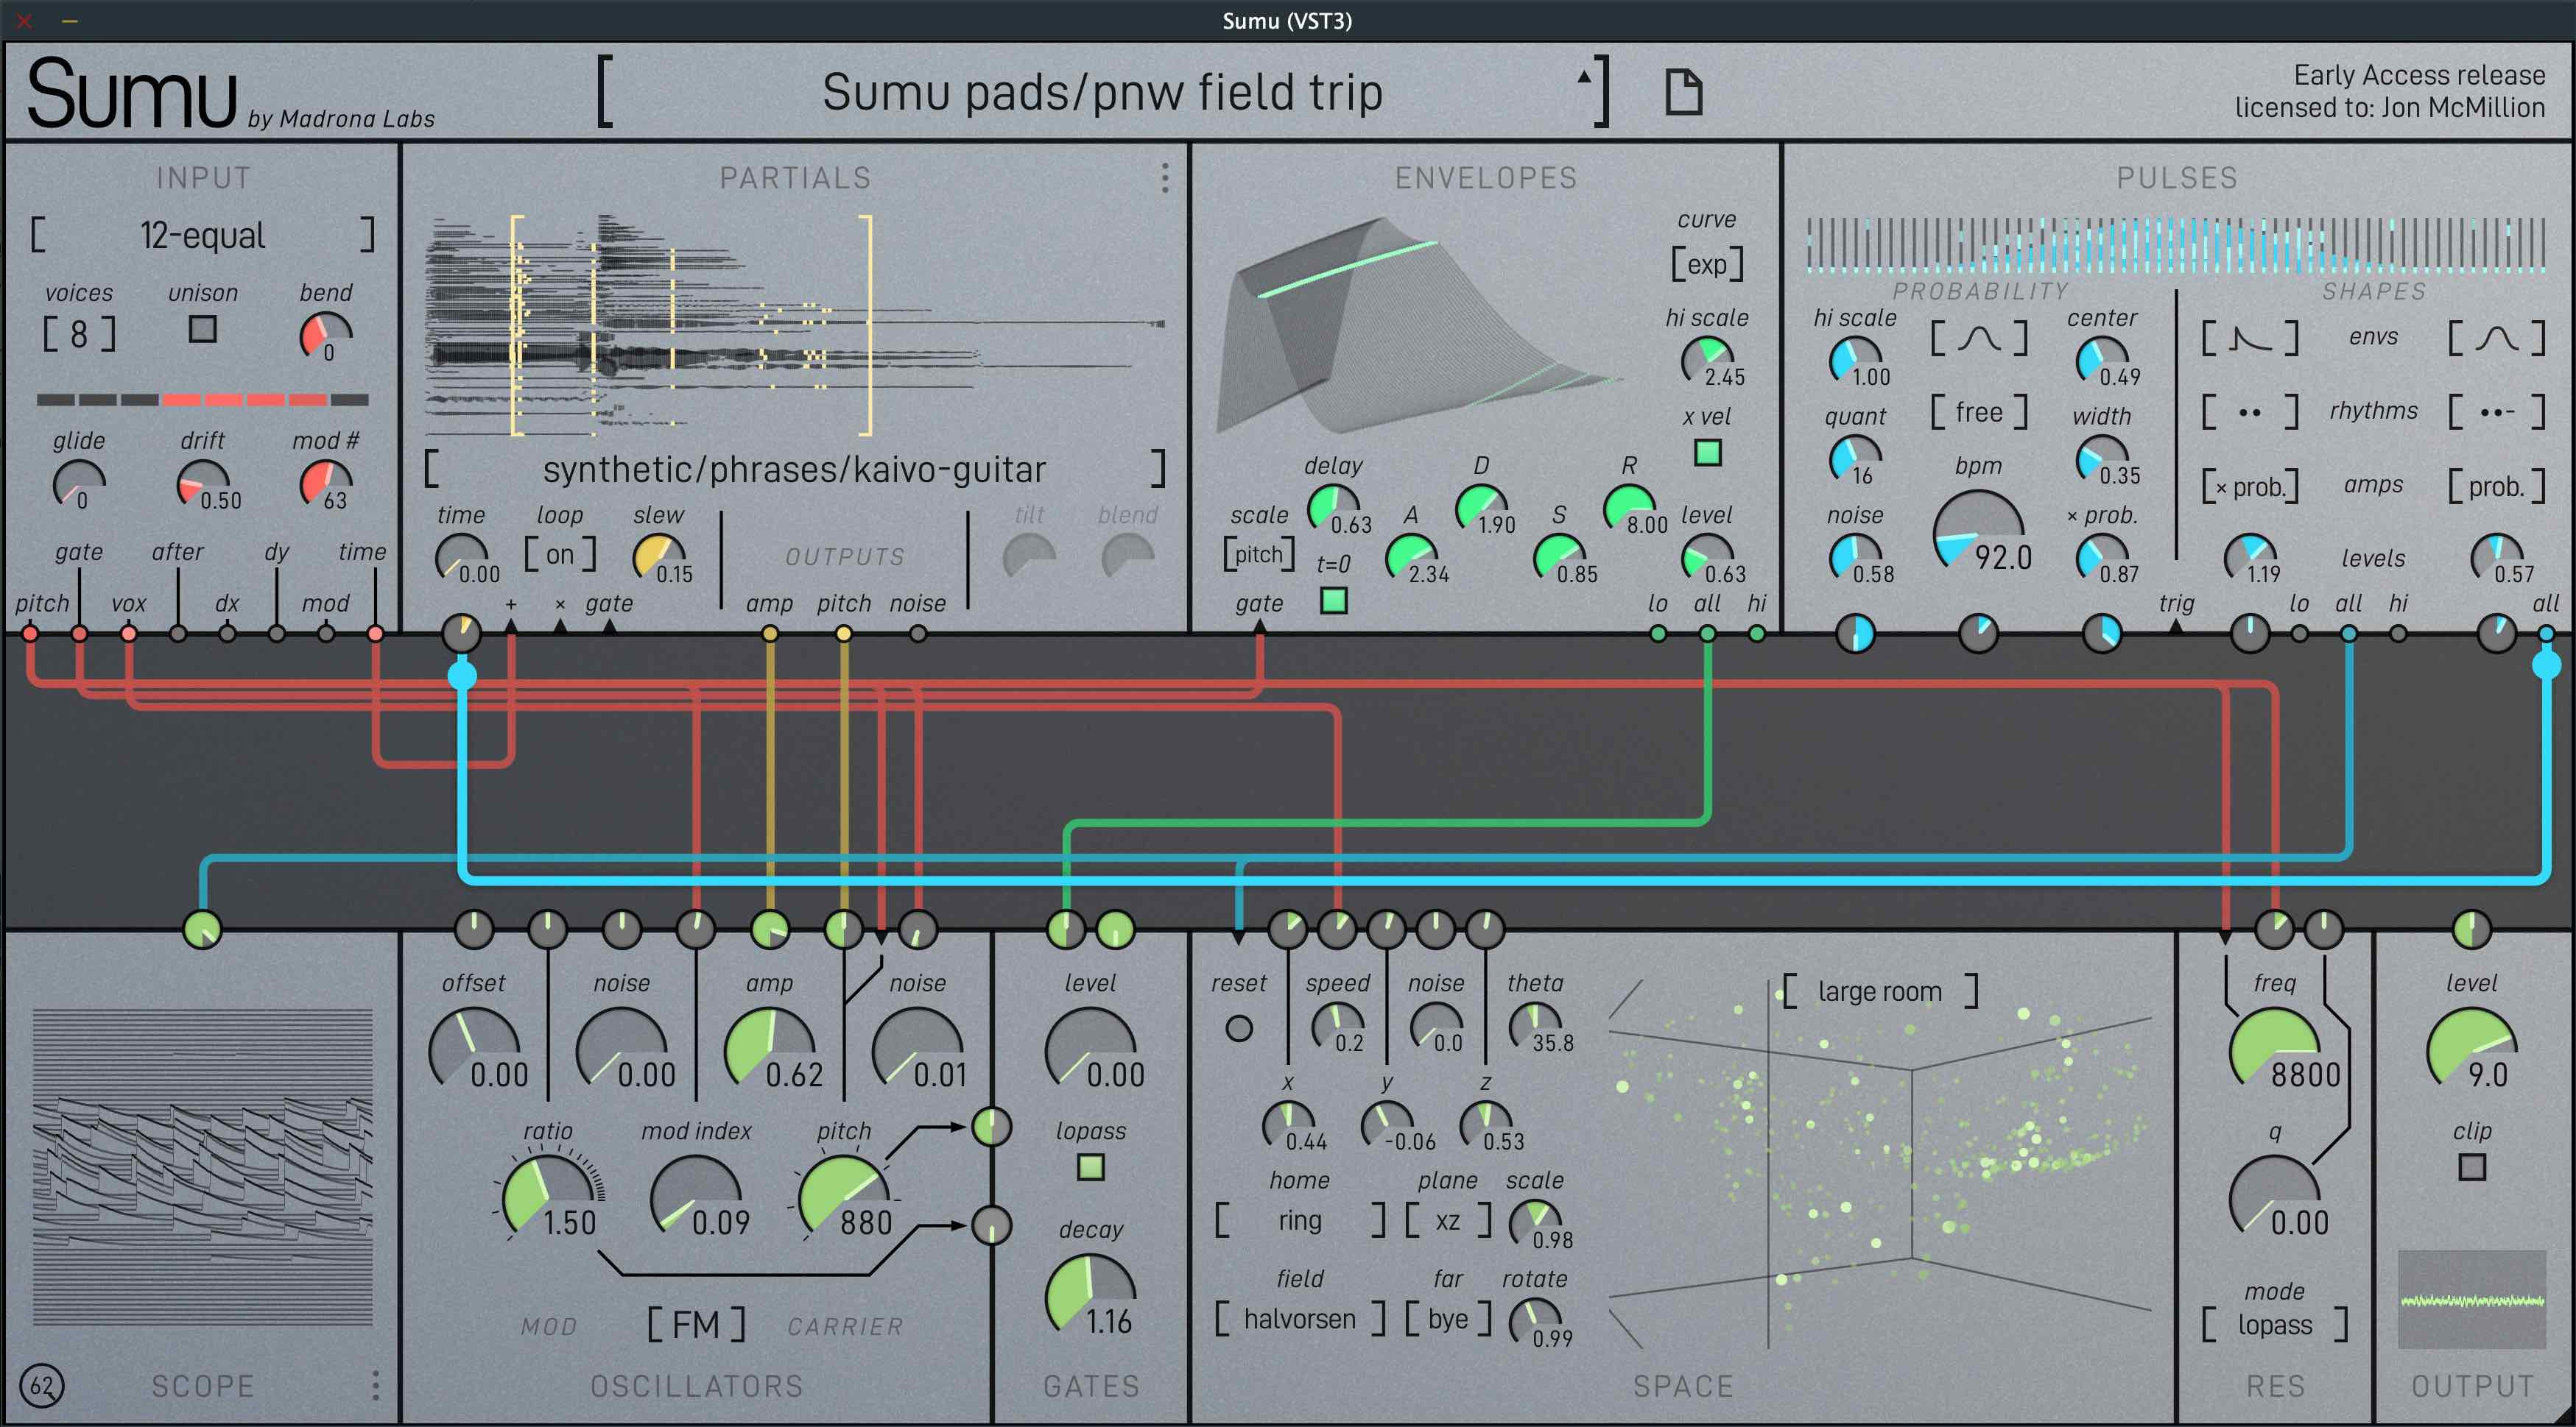
Task: Click the slew 0.15 yellow dial
Action: tap(658, 558)
